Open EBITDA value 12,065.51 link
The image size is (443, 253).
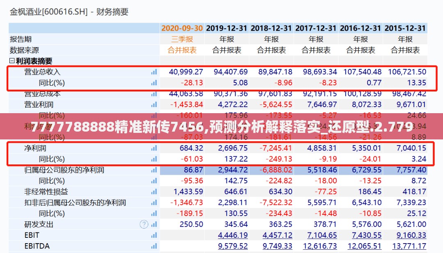pyautogui.click(x=365, y=246)
